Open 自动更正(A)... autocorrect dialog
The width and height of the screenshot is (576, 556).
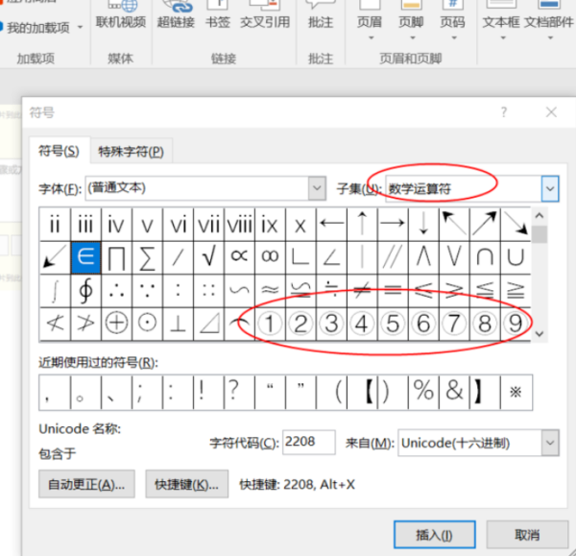(86, 484)
